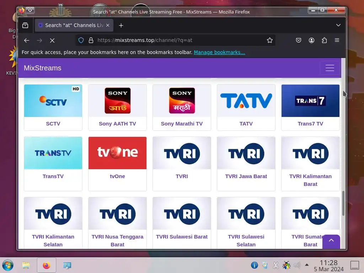Image resolution: width=364 pixels, height=273 pixels.
Task: Click the scroll-to-top arrow button
Action: pyautogui.click(x=331, y=241)
